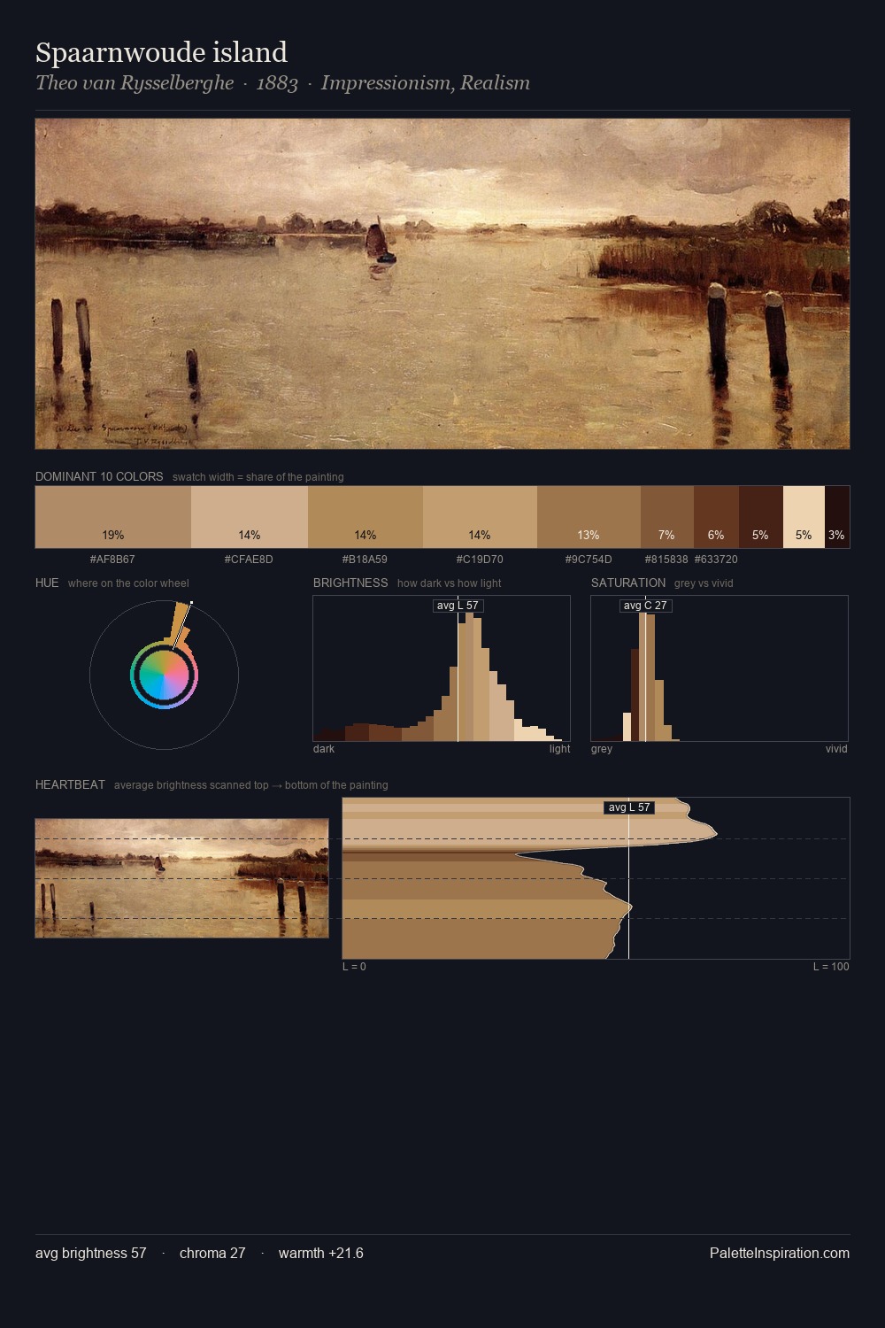Image resolution: width=885 pixels, height=1328 pixels.
Task: Select the dark brown 5% swatch
Action: 761,517
